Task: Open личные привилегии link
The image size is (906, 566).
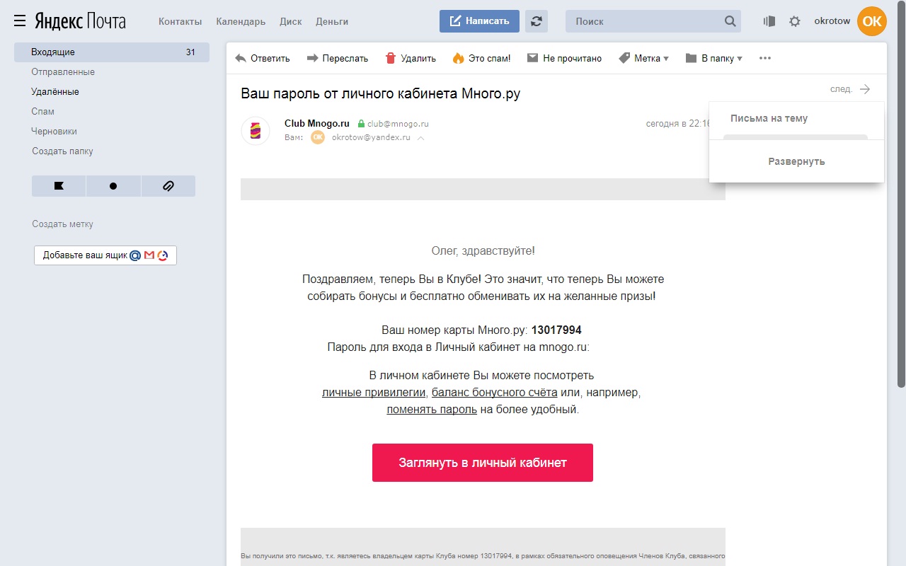Action: [374, 392]
